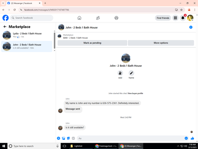Click the browser address bar URL
This screenshot has width=198, height=149.
[x=46, y=10]
